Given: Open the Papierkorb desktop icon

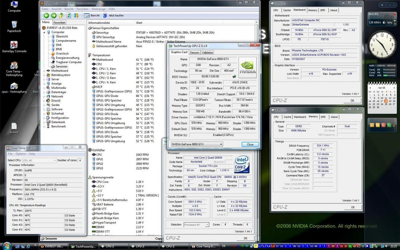Looking at the screenshot, I should 14,25.
